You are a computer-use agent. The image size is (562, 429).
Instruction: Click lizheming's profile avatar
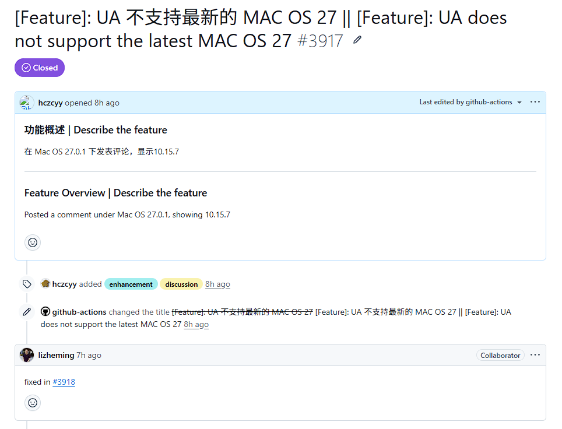point(26,355)
